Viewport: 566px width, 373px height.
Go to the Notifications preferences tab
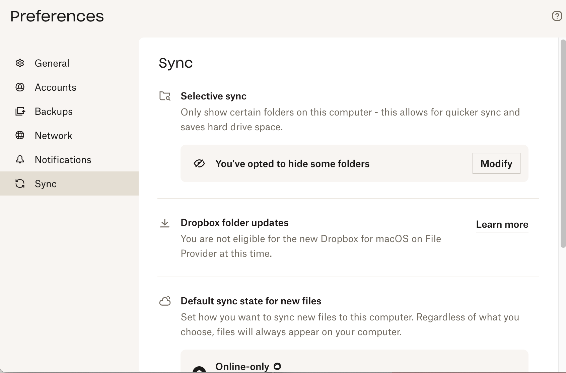(63, 160)
